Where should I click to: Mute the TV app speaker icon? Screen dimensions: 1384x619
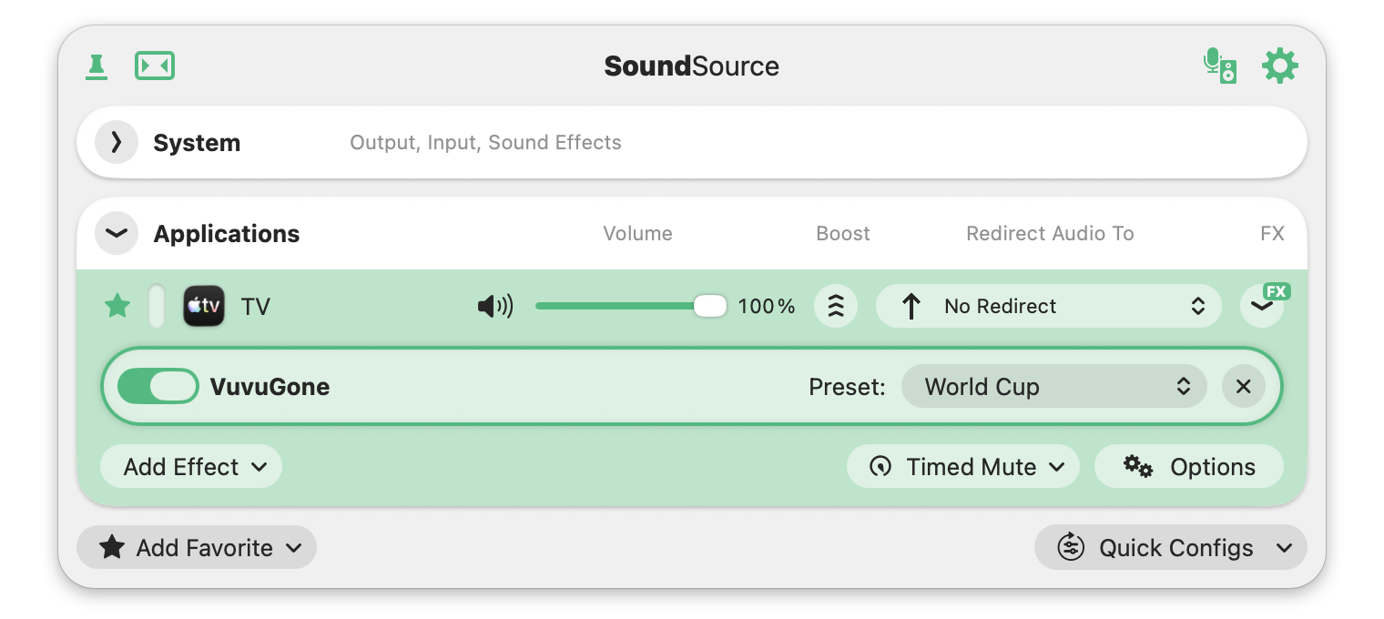click(x=495, y=306)
